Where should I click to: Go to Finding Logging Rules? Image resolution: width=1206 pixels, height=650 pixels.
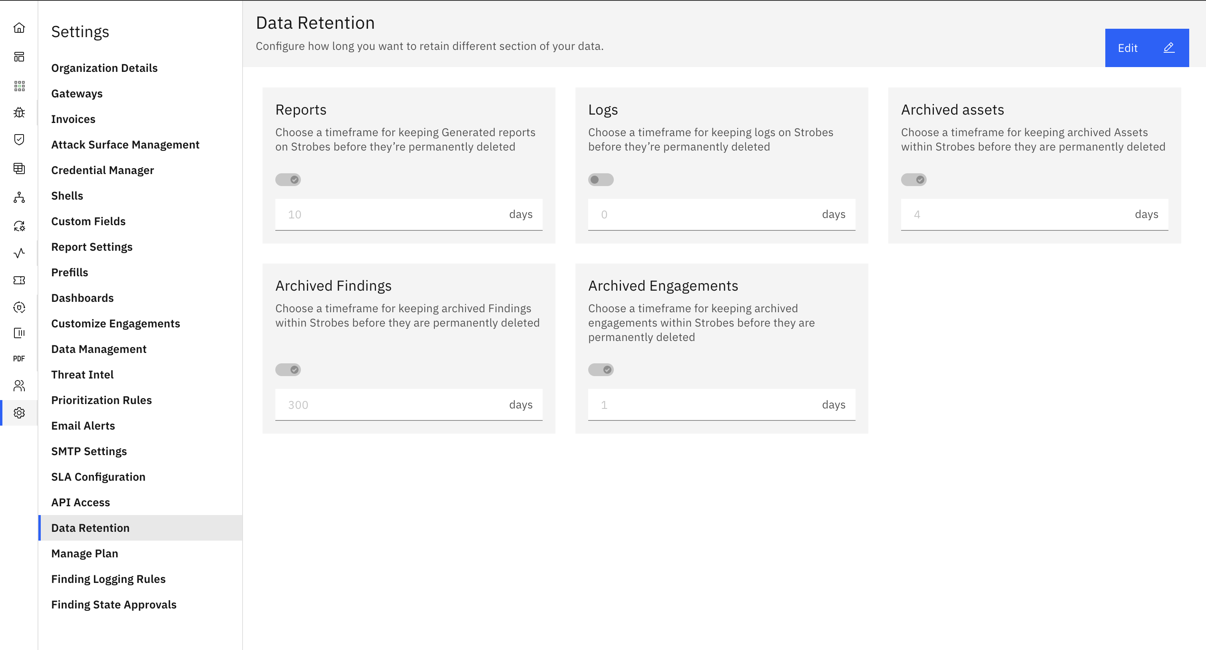108,579
